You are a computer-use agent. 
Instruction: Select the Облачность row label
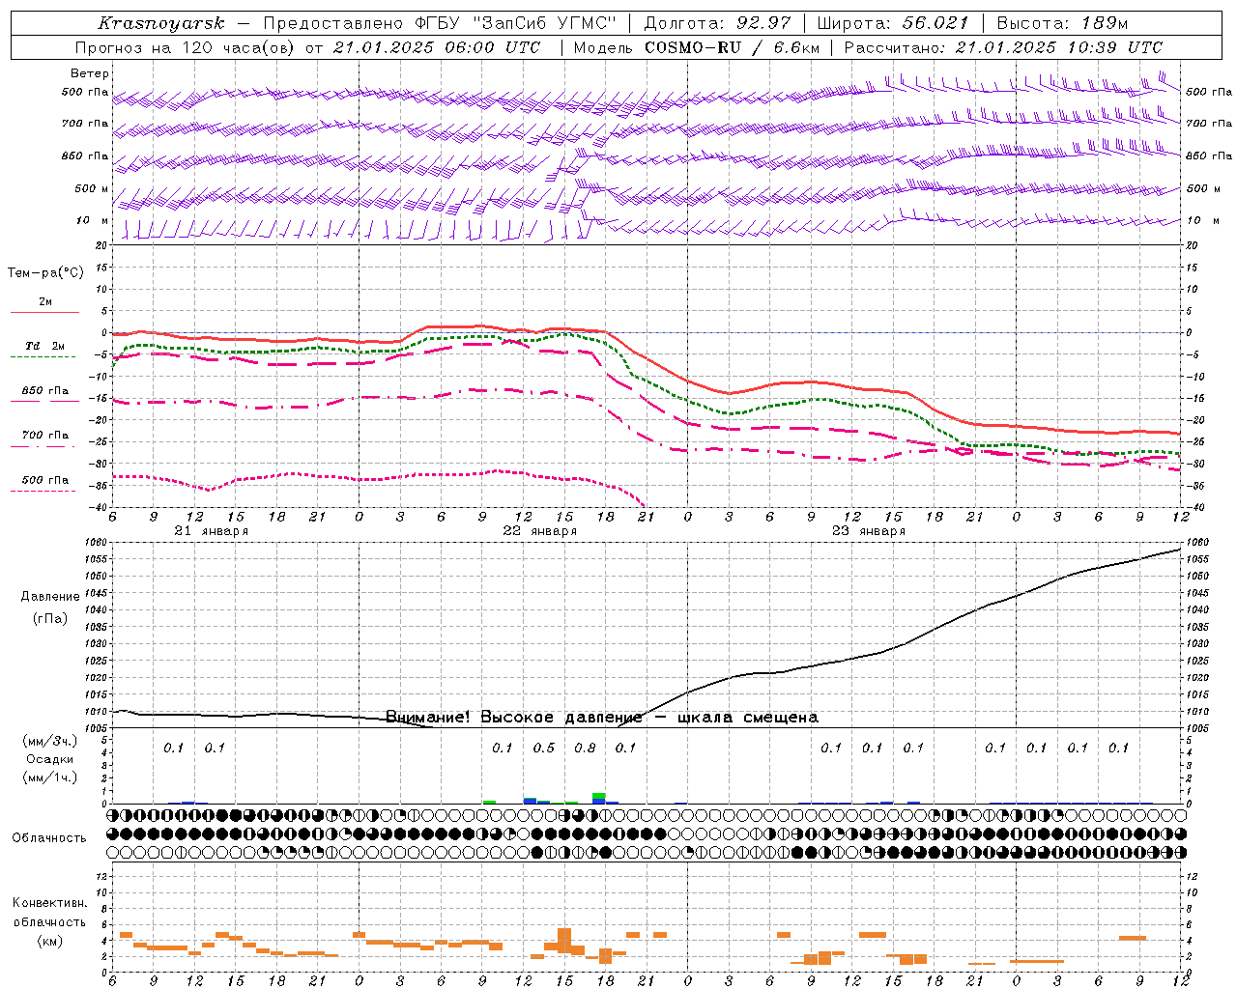(x=49, y=837)
